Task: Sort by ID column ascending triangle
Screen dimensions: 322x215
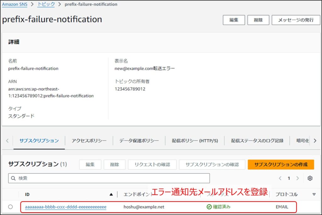Action: coord(111,195)
